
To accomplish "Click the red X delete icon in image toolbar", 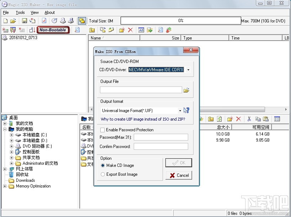I will point(131,30).
